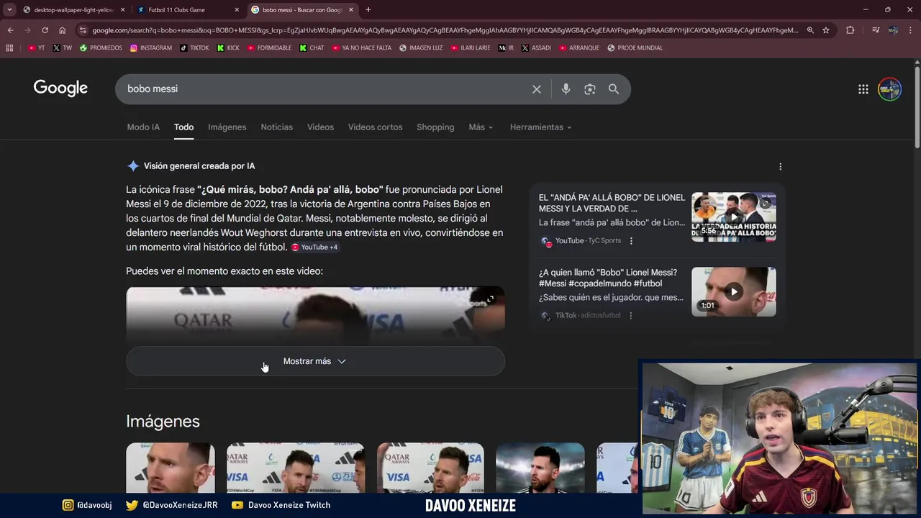921x518 pixels.
Task: Expand the Herramientas dropdown
Action: coord(540,127)
